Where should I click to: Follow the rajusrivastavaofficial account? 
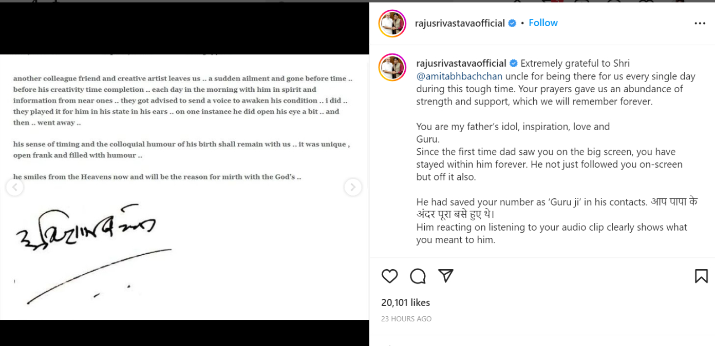tap(543, 23)
